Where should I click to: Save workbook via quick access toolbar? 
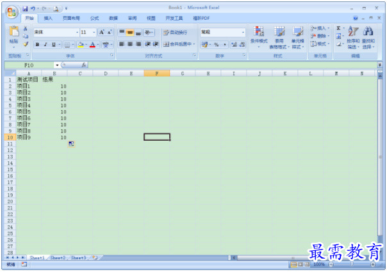[25, 8]
